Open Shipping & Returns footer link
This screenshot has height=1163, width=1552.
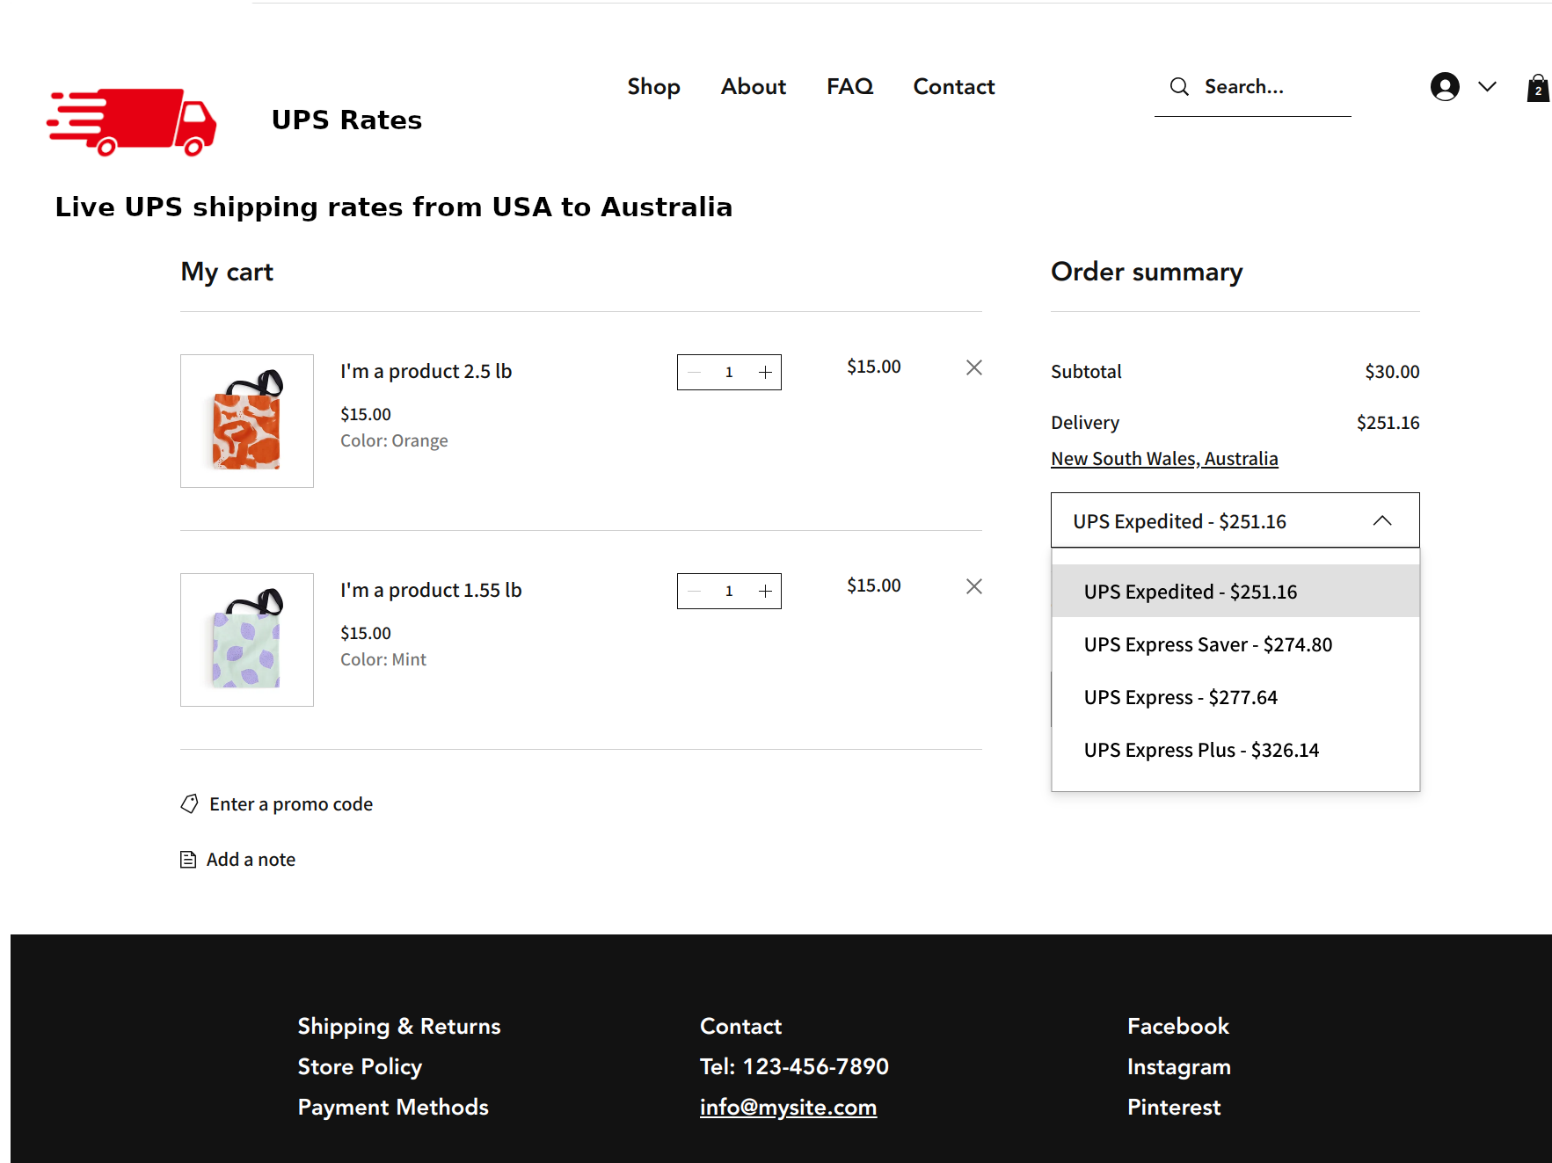coord(399,1026)
